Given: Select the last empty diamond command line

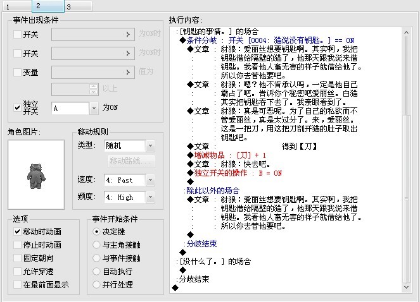Looking at the screenshot, I should (x=175, y=288).
